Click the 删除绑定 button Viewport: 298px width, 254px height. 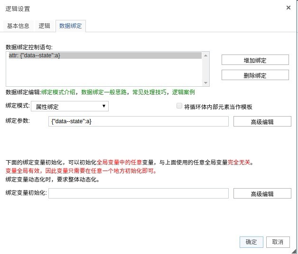coord(255,75)
